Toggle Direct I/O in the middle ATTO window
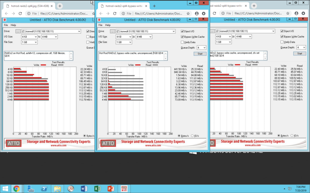This screenshot has width=310, height=193. pyautogui.click(x=182, y=31)
